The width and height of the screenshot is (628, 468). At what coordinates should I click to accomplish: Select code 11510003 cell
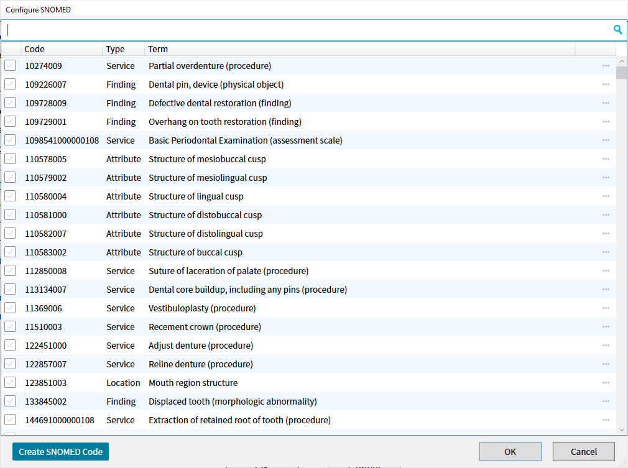point(44,327)
